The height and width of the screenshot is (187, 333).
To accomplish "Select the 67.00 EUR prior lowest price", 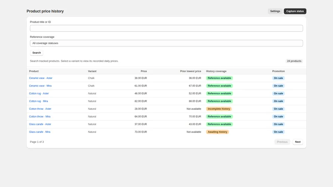I will point(195,86).
